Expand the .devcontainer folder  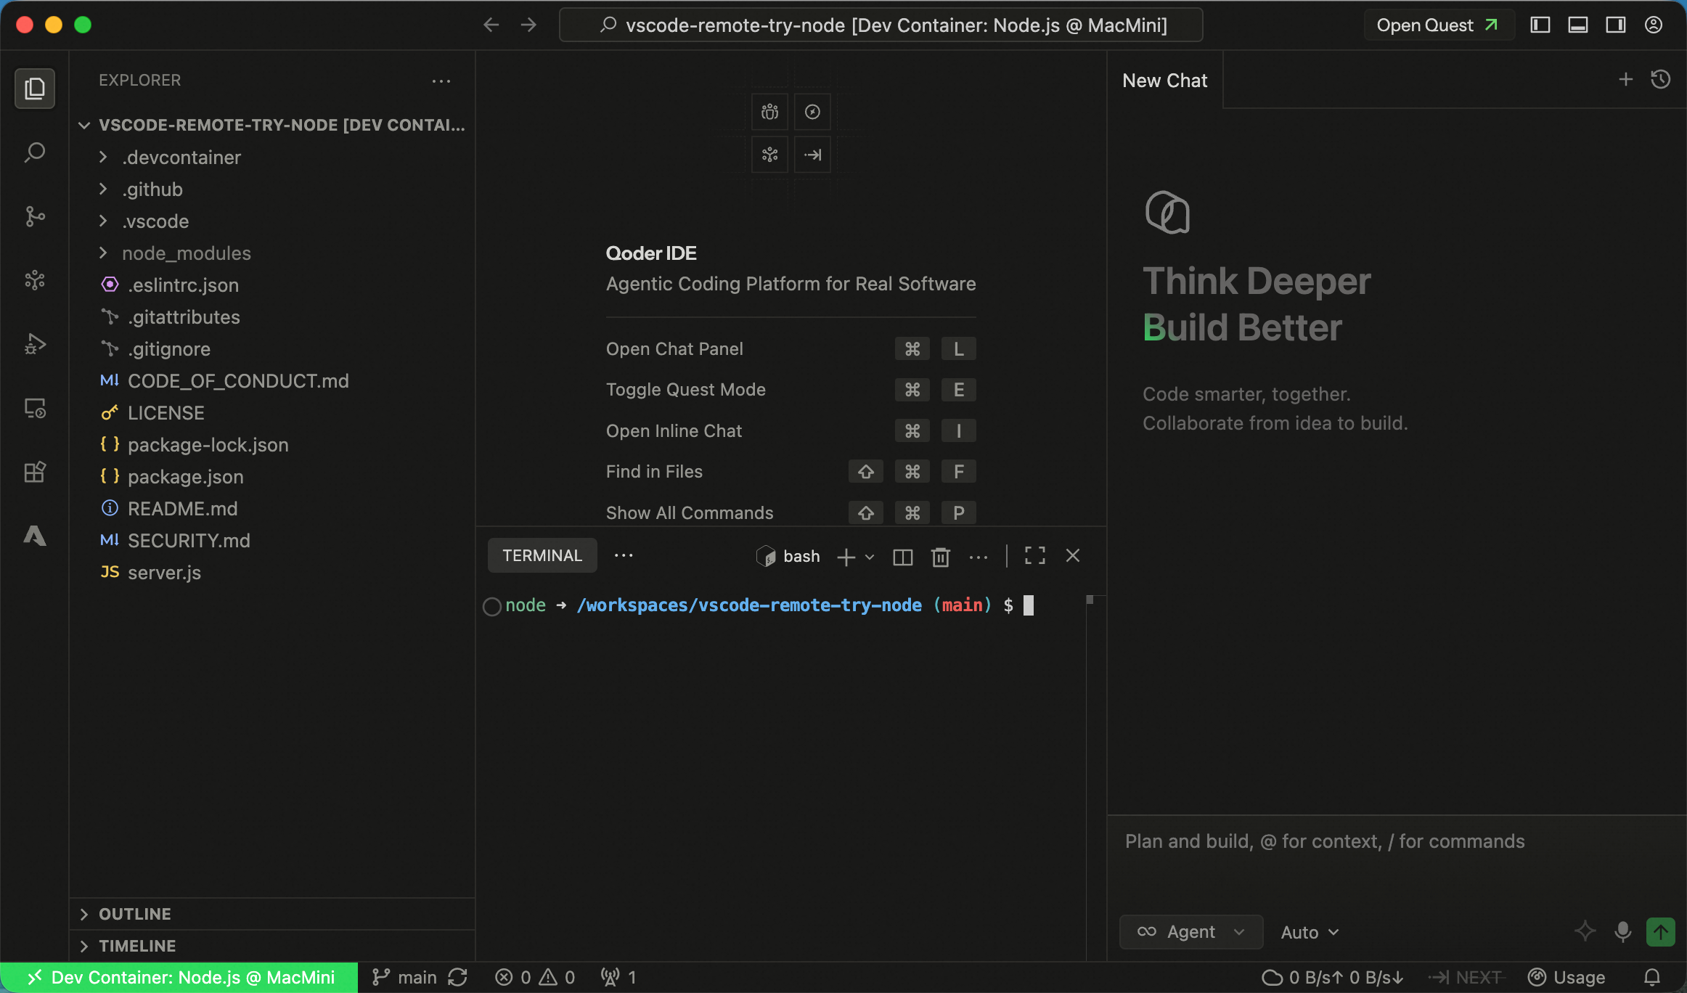coord(272,158)
